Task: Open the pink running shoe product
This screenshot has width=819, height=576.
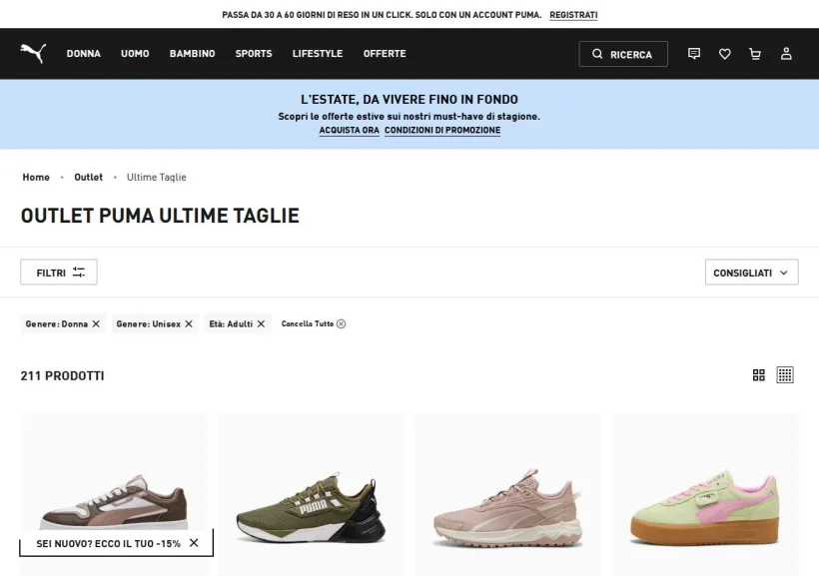Action: point(508,494)
